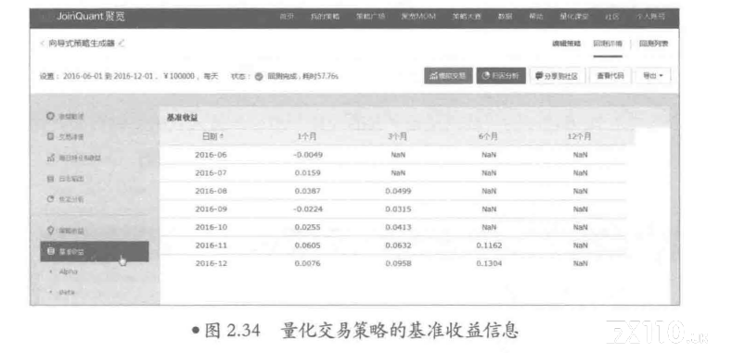Click the 模拟交易 button
The image size is (732, 353).
pos(448,76)
